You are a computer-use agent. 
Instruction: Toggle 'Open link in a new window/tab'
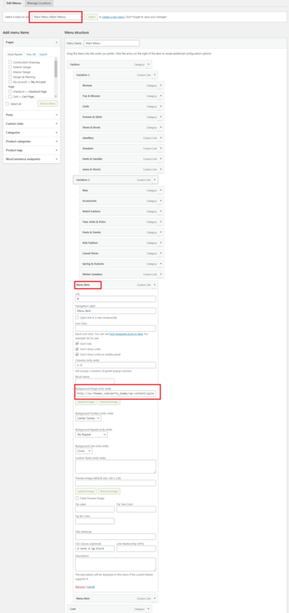click(77, 318)
